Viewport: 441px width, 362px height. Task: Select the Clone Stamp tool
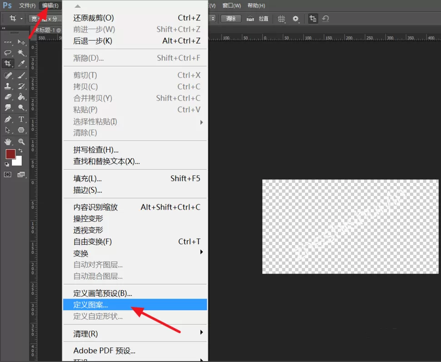click(x=8, y=86)
